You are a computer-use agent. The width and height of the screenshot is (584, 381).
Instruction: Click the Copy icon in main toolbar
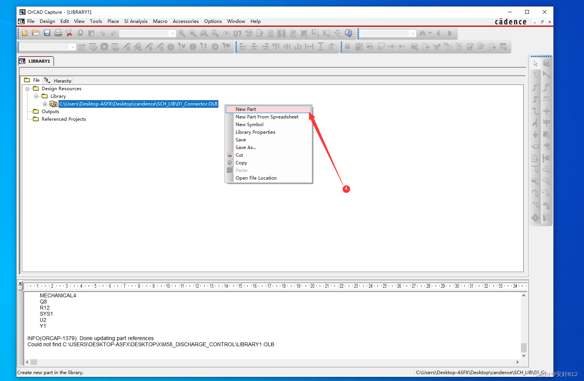80,33
